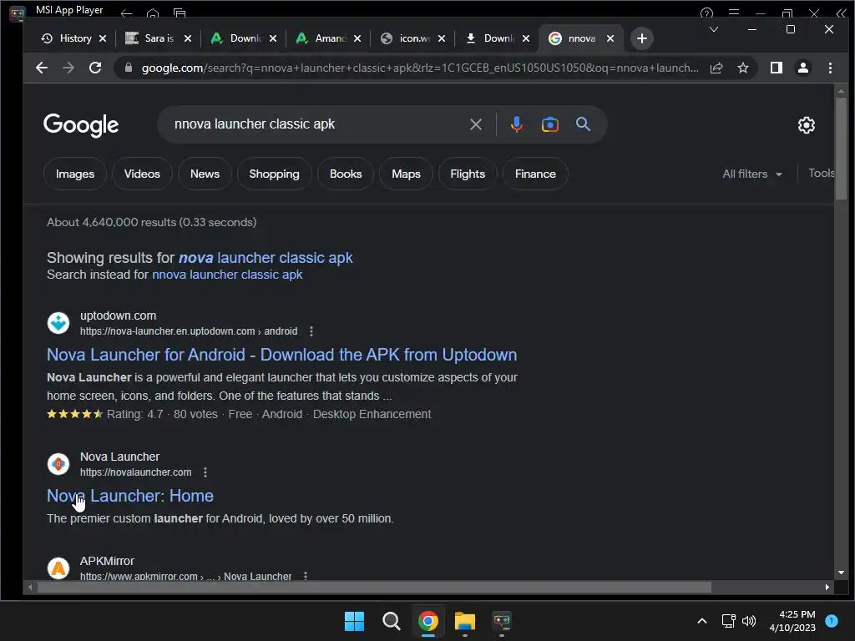Open Nova Launcher: Home link

pyautogui.click(x=129, y=496)
